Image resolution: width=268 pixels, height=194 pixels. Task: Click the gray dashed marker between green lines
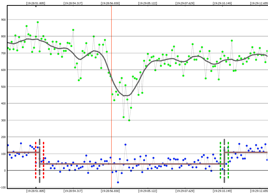(224, 161)
